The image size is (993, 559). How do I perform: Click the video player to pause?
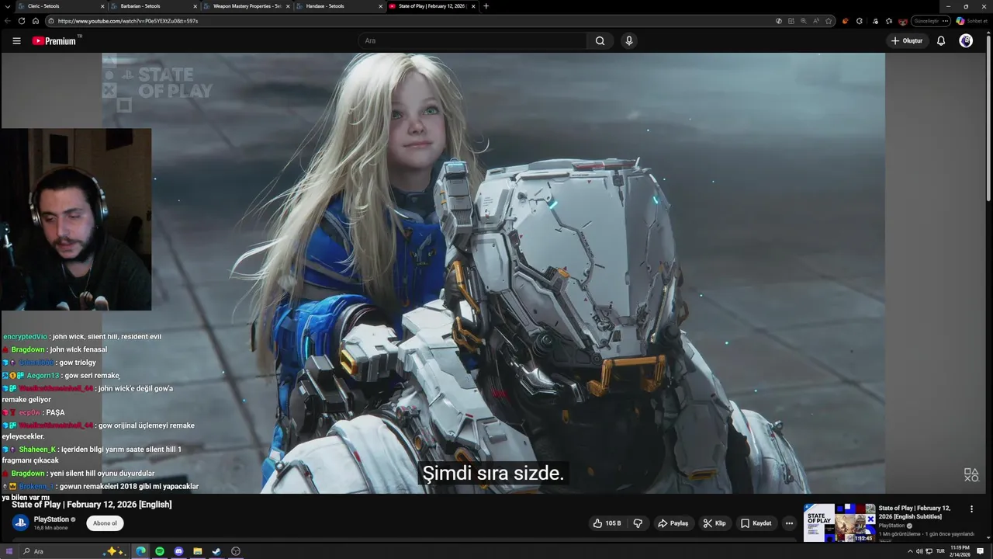tap(493, 273)
